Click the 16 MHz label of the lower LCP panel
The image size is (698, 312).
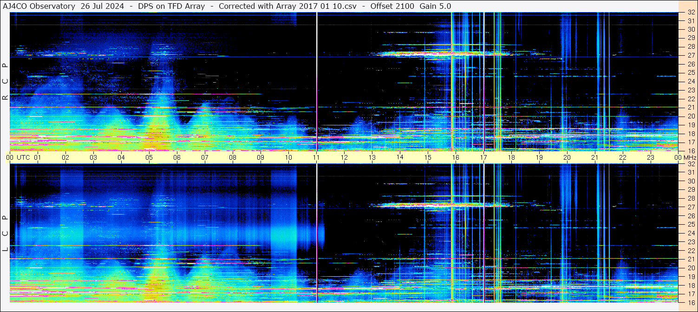691,302
